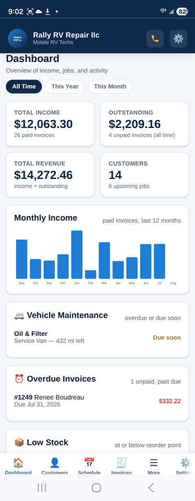Tap '26 paid invoices' text
Viewport: 195px width, 501px height.
coord(34,135)
